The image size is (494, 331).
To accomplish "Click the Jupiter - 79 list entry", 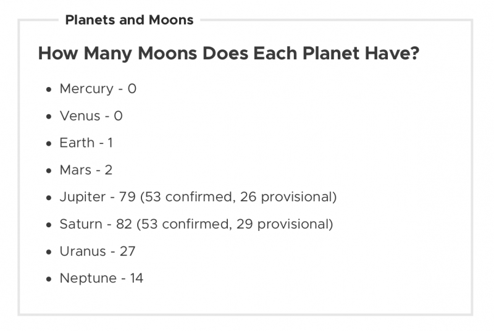I will (198, 197).
